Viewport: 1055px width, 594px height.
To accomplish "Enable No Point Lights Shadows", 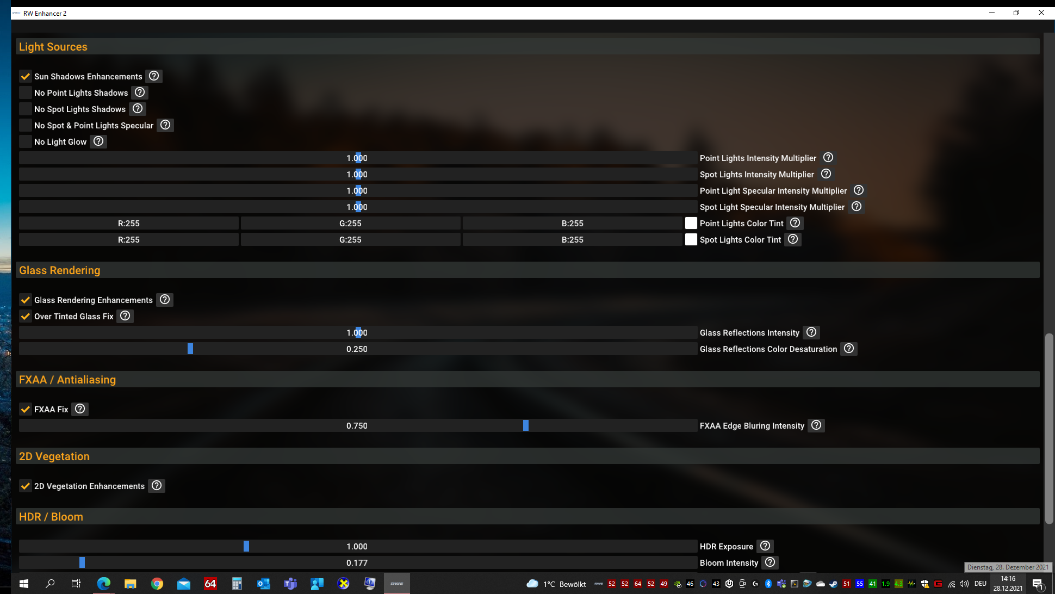I will [26, 93].
